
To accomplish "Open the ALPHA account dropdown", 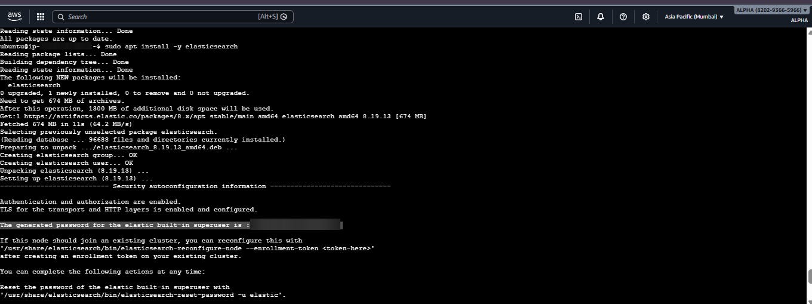I will (x=771, y=10).
